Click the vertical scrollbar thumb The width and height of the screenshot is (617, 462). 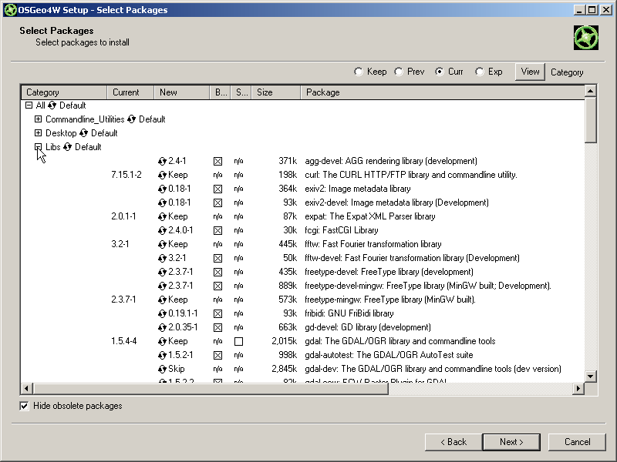[x=591, y=120]
